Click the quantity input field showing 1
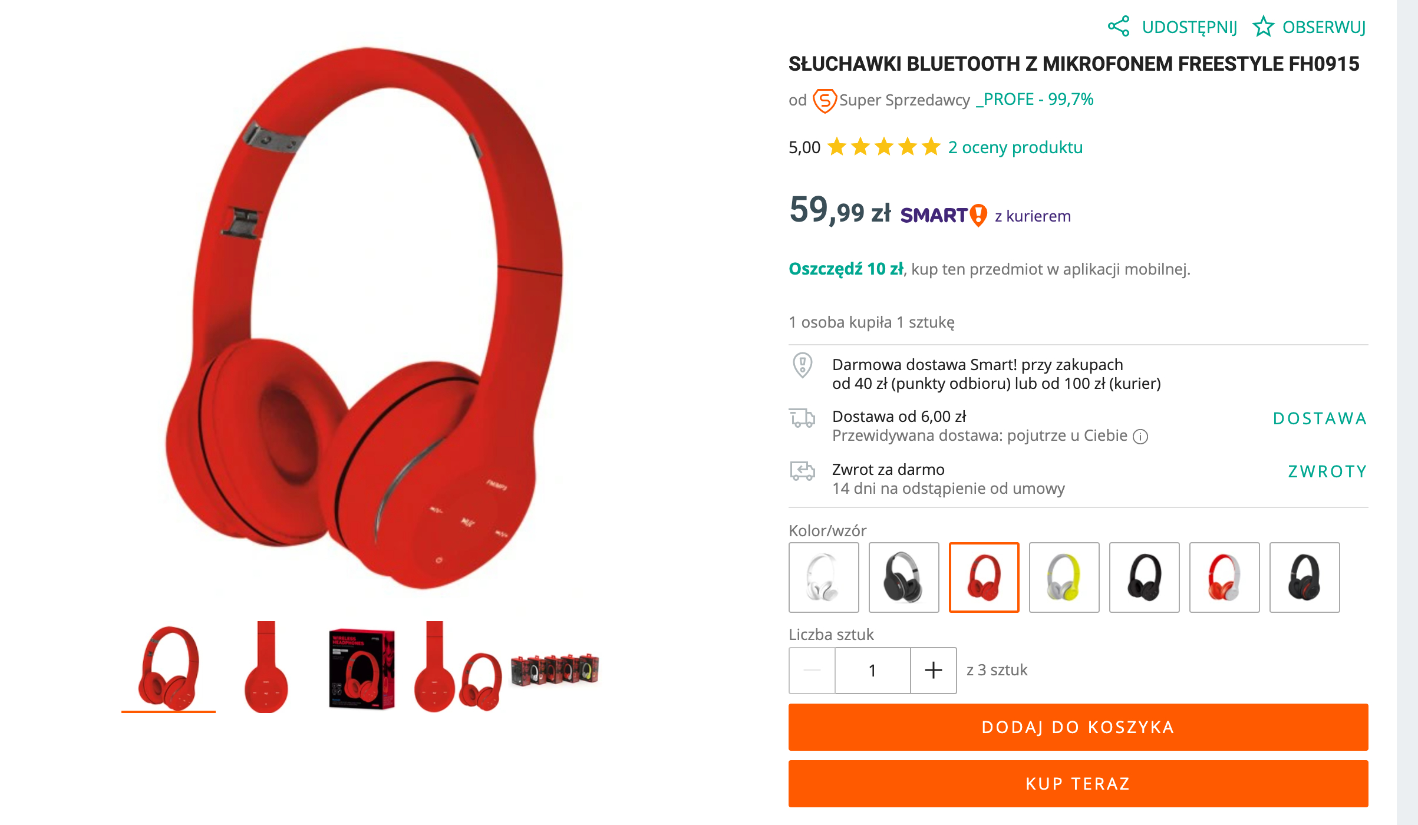 [x=873, y=670]
